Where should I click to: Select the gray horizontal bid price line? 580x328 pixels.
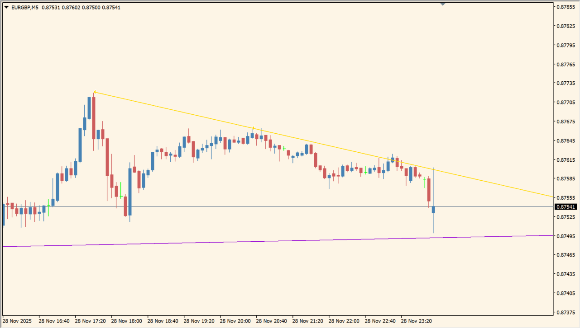(272, 206)
